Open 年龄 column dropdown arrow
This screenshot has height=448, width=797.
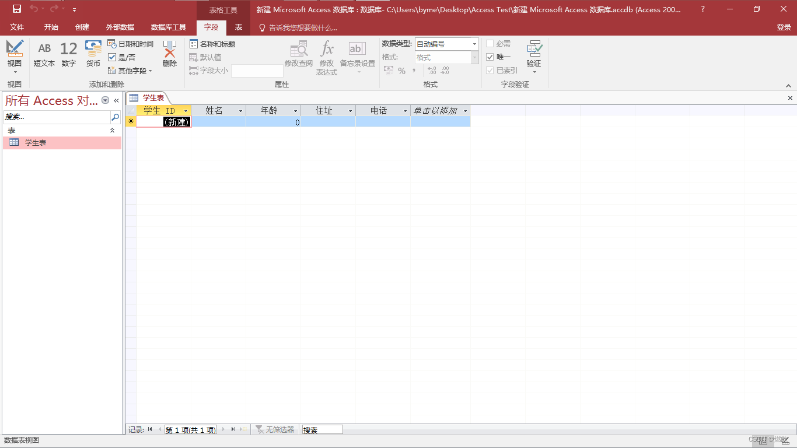295,111
